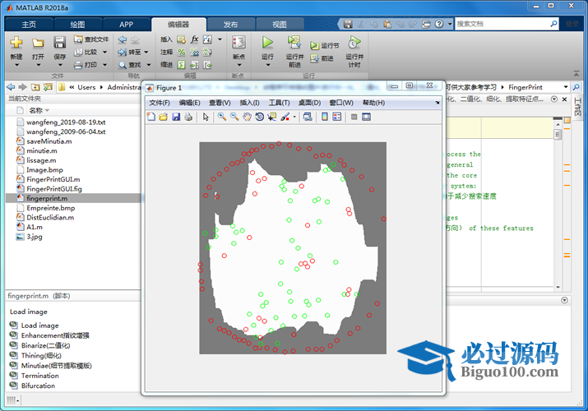Activate the Pan hand tool in Figure 1
This screenshot has width=588, height=411.
click(247, 117)
